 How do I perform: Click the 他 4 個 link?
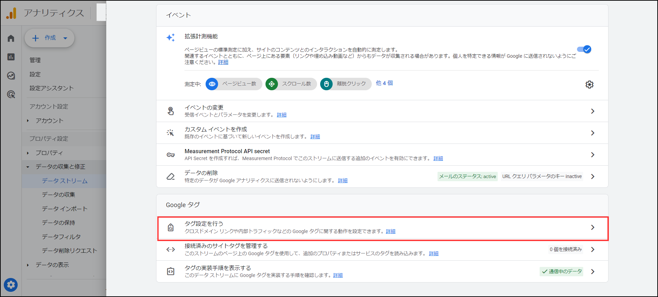click(384, 83)
